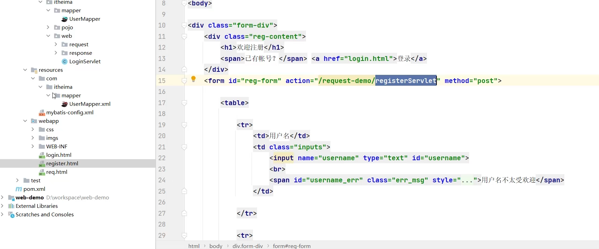Expand the WEB-INF folder node
The height and width of the screenshot is (249, 599).
[33, 146]
